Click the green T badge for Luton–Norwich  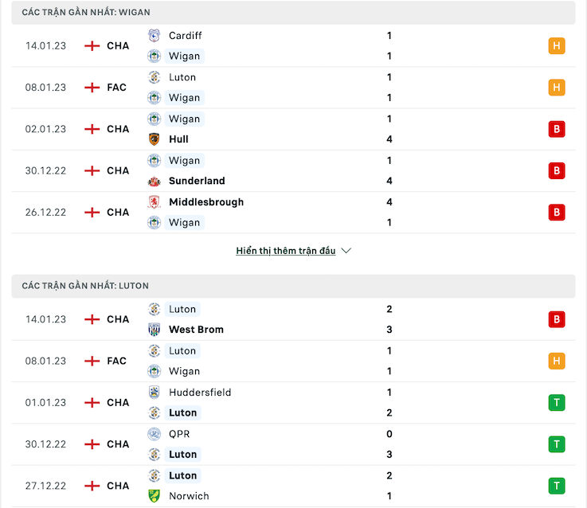click(556, 486)
